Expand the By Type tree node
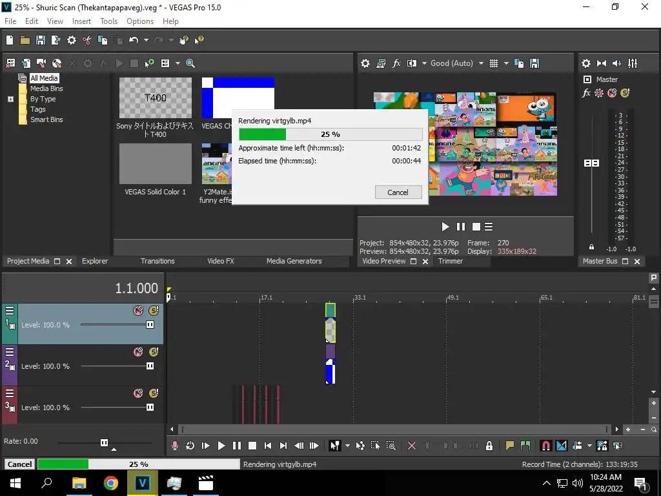 (x=10, y=99)
